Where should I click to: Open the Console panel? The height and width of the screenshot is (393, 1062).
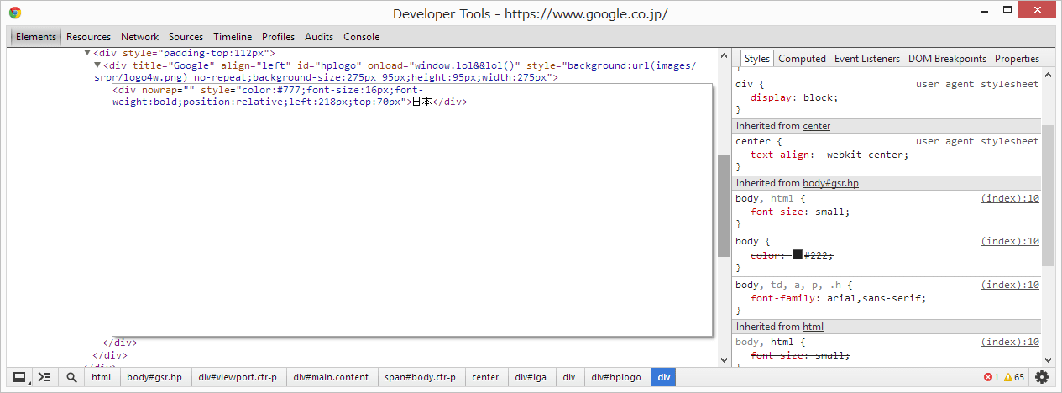point(362,37)
